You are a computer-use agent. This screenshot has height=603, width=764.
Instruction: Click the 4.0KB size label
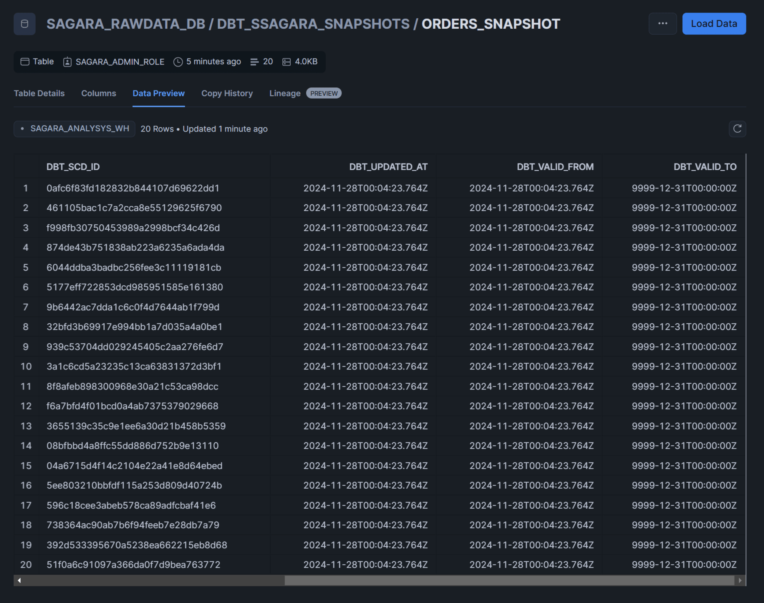[x=306, y=62]
